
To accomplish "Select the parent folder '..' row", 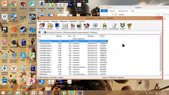I will coord(73,39).
